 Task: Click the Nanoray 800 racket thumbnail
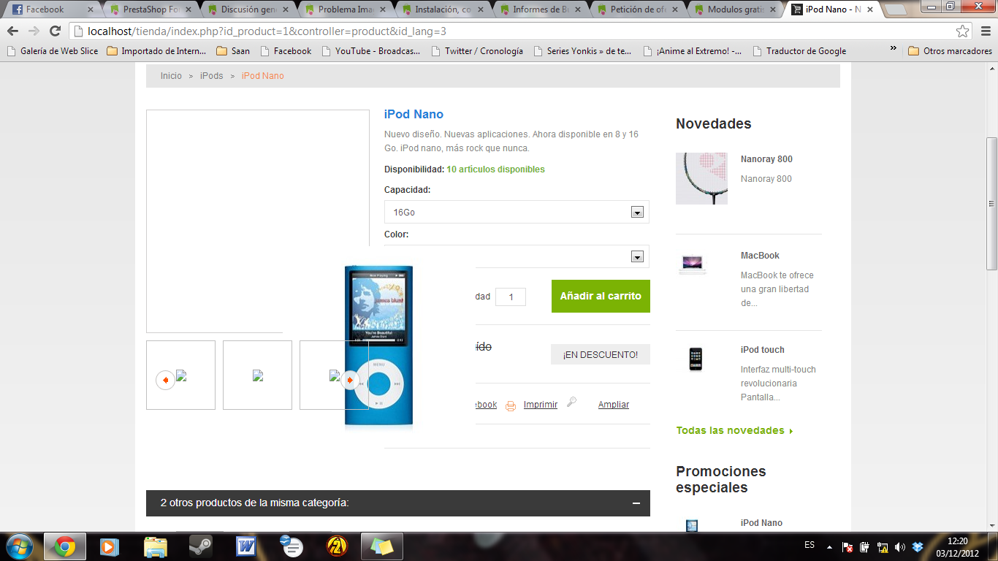(701, 178)
